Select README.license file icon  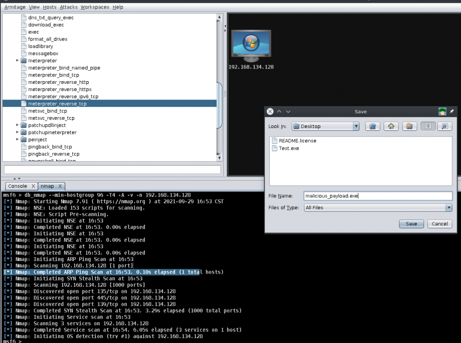pos(274,141)
